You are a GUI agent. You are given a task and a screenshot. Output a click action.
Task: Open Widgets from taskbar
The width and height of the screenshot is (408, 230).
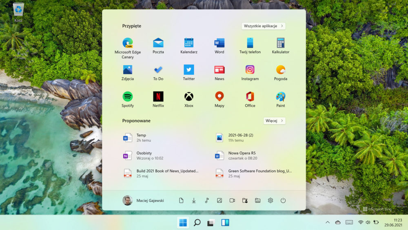[x=225, y=223]
